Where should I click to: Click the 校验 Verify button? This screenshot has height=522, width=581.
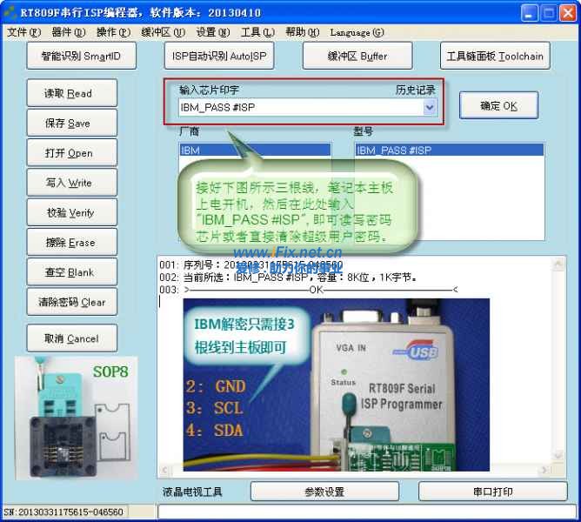72,212
